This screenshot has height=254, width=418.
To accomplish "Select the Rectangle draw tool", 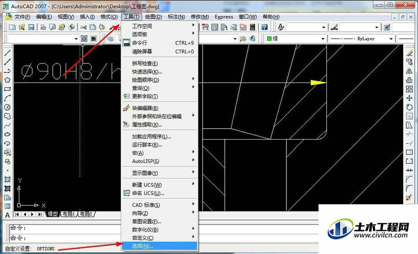I will click(x=8, y=89).
